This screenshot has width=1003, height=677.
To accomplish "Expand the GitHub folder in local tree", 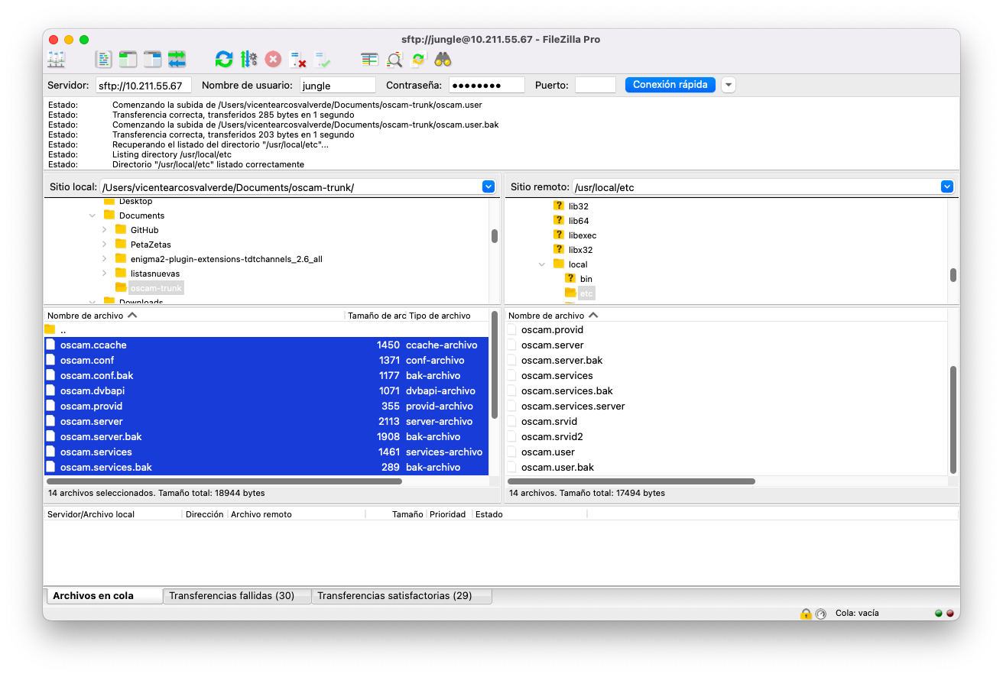I will click(x=104, y=230).
